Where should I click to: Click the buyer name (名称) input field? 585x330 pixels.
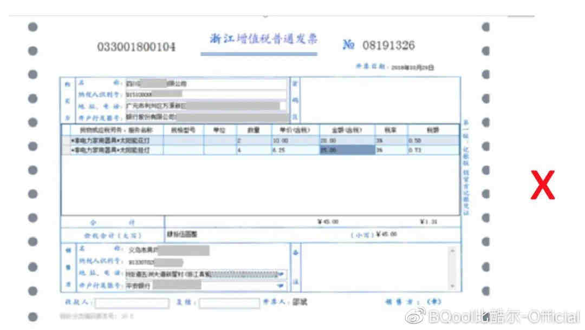pos(206,83)
